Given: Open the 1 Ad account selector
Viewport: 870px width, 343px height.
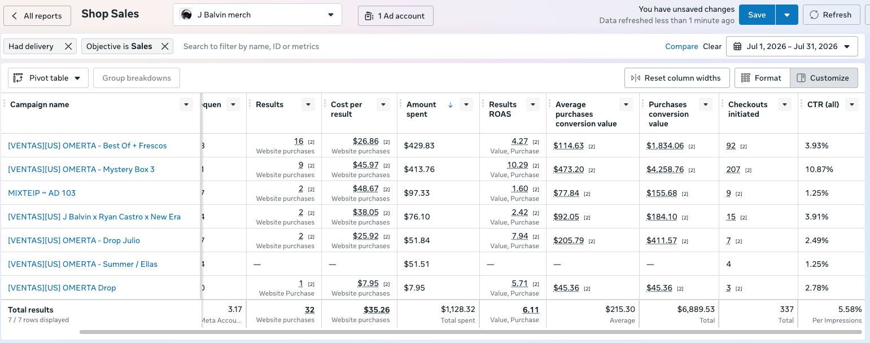Looking at the screenshot, I should pos(395,16).
